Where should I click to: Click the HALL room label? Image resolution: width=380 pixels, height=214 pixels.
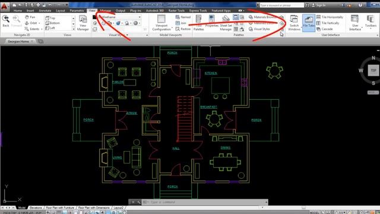tap(176, 148)
